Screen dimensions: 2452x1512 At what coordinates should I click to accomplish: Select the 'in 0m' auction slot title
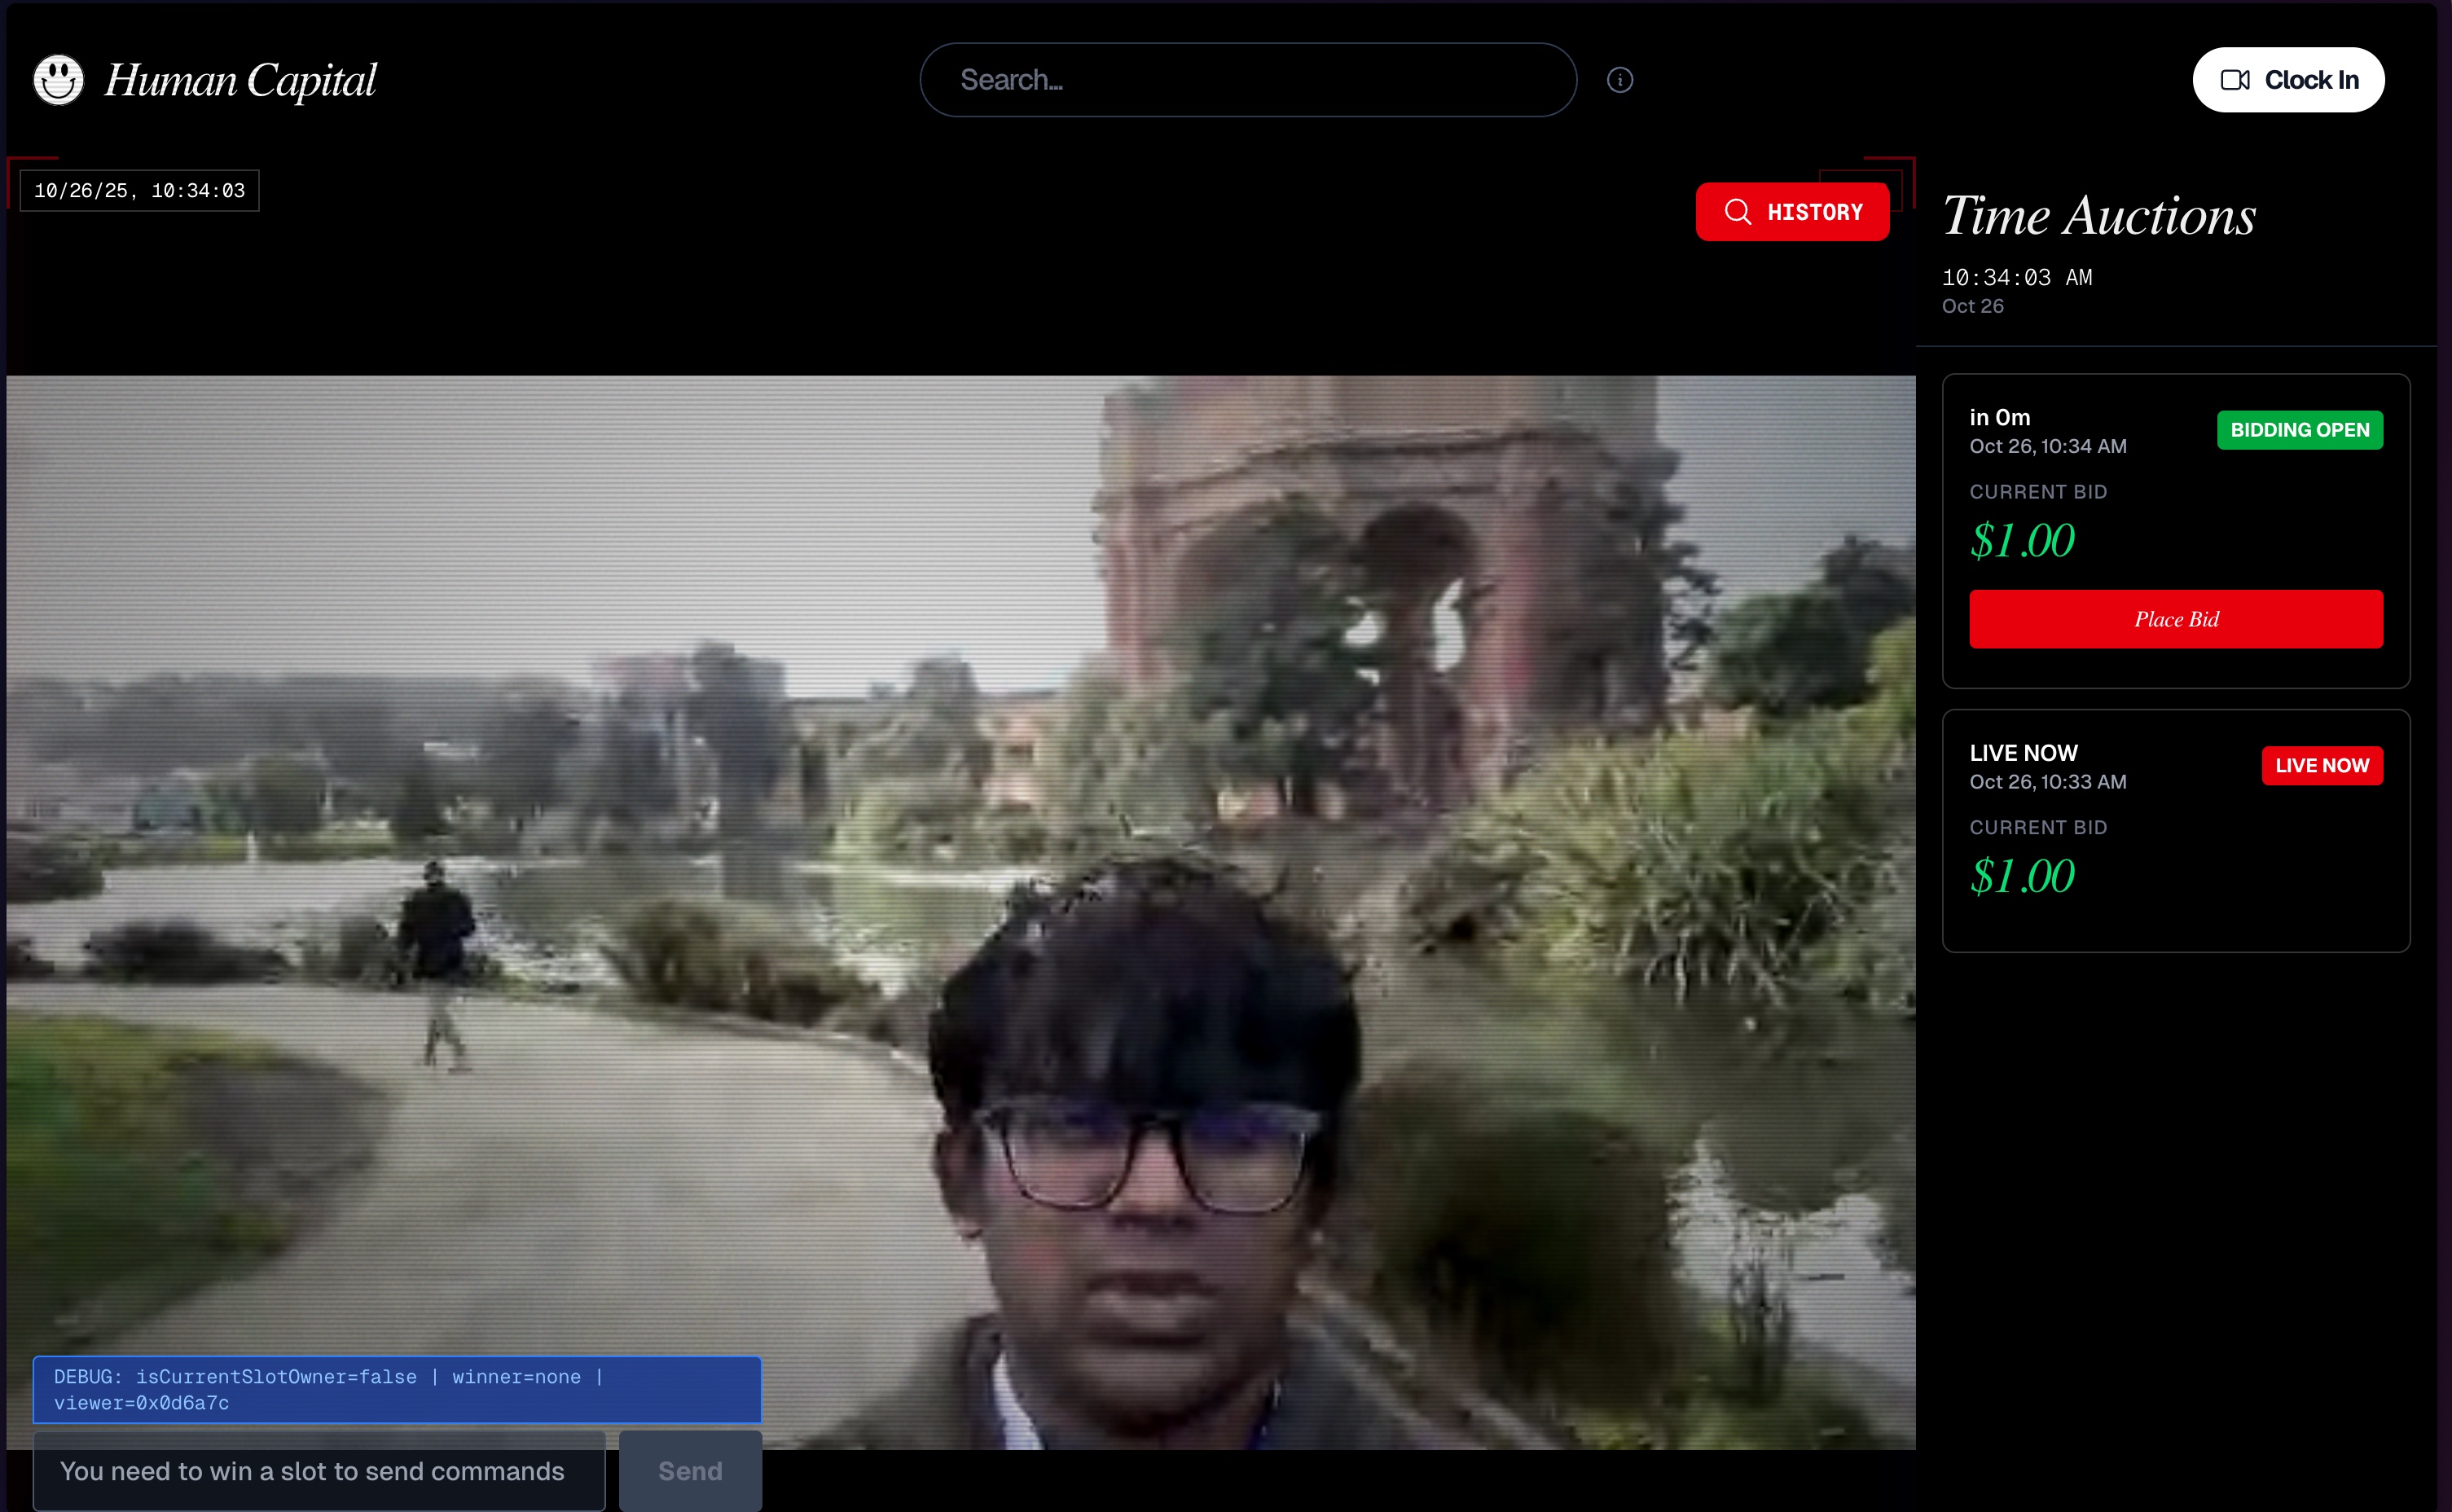tap(1999, 418)
